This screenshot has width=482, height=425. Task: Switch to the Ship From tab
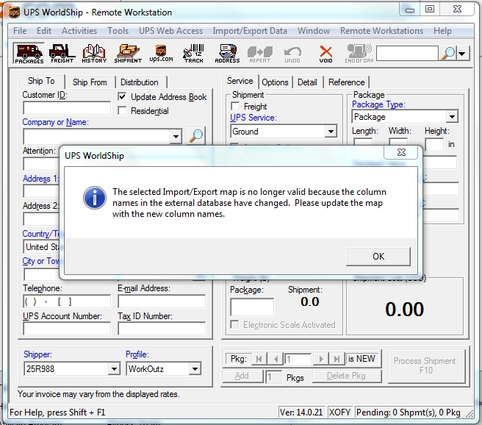pos(90,82)
